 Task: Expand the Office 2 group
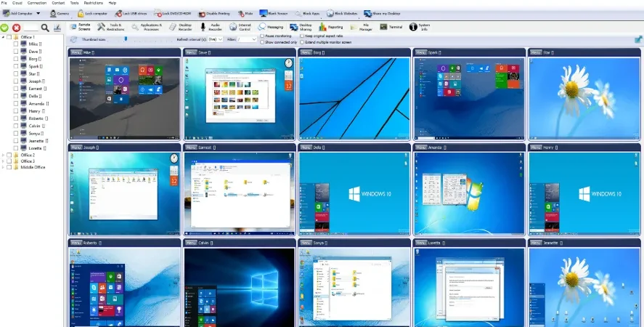4,155
